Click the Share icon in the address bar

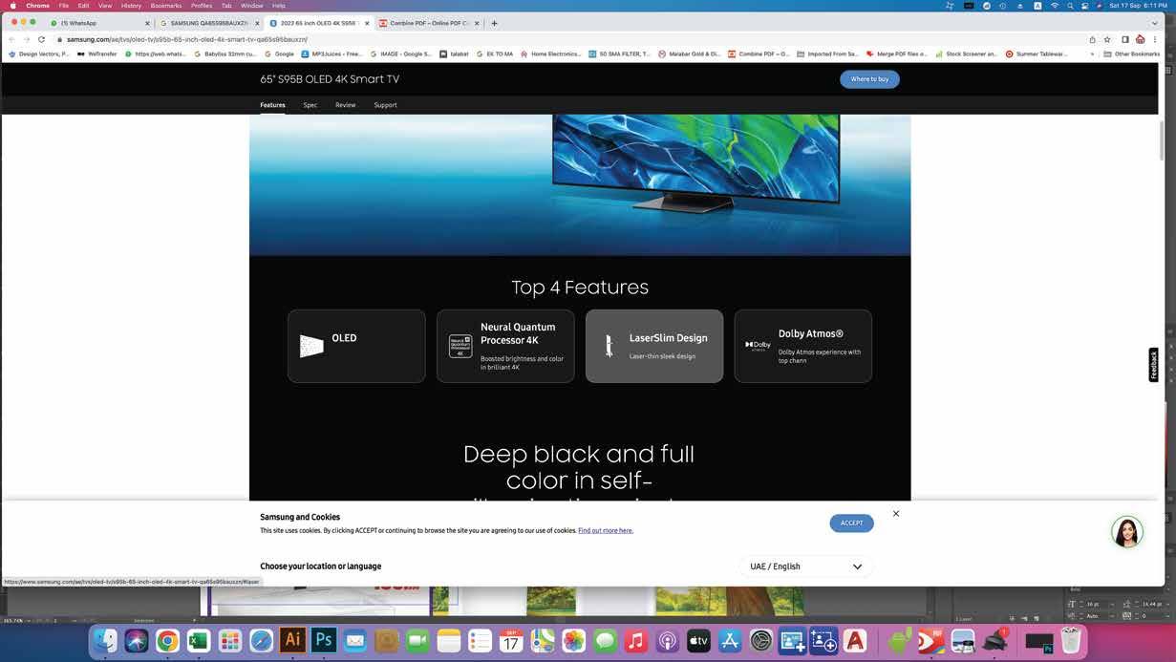click(x=1092, y=39)
